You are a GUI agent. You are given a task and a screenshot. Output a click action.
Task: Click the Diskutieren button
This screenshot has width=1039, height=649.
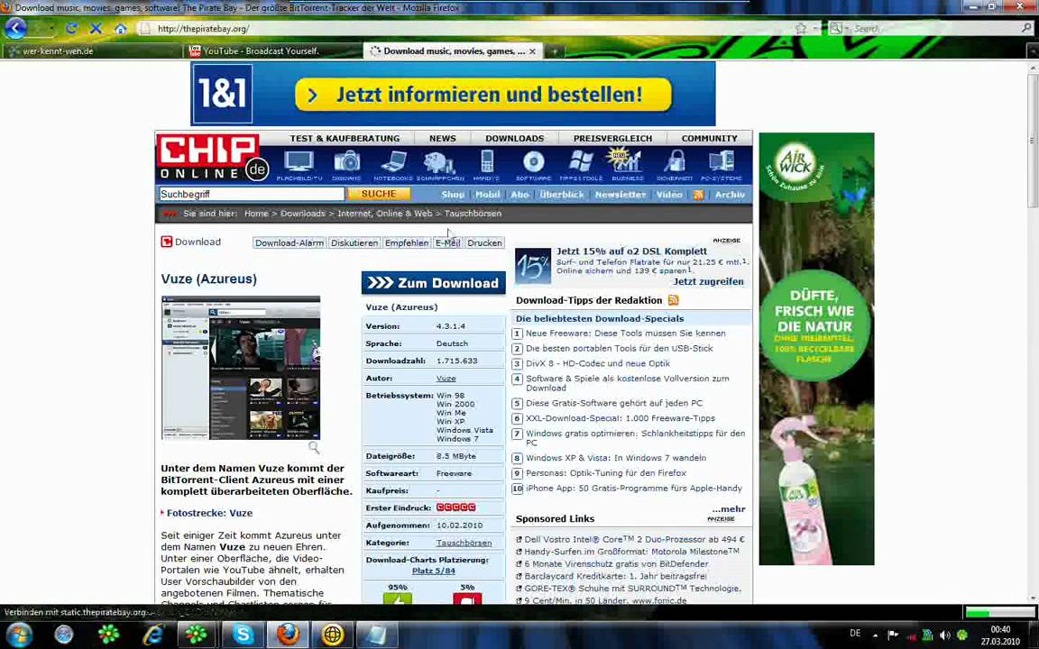pos(354,243)
